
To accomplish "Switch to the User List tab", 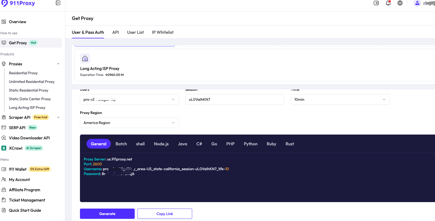I will (x=136, y=32).
